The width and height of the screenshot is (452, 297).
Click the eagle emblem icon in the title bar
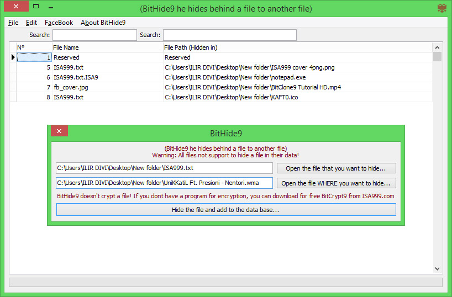(442, 8)
